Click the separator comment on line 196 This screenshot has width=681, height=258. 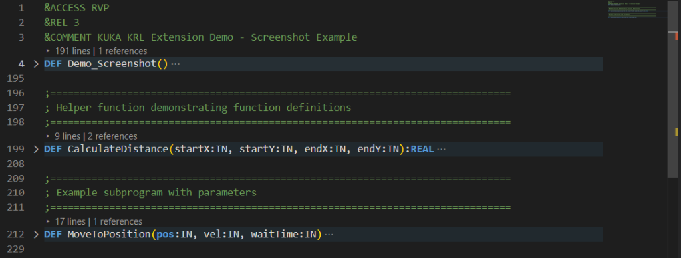[x=278, y=93]
